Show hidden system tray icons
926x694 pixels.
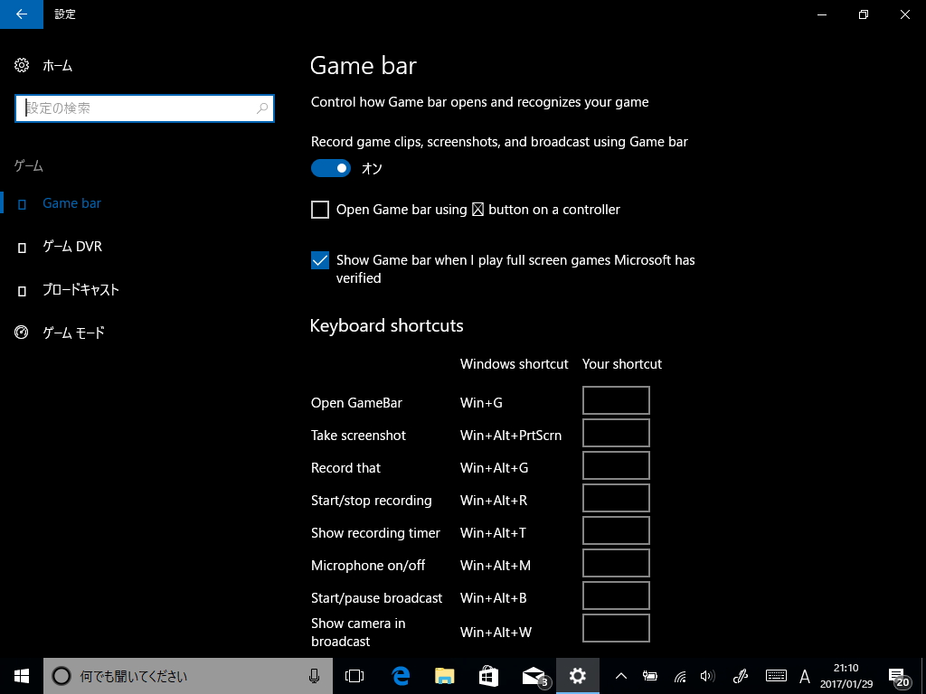click(x=620, y=676)
